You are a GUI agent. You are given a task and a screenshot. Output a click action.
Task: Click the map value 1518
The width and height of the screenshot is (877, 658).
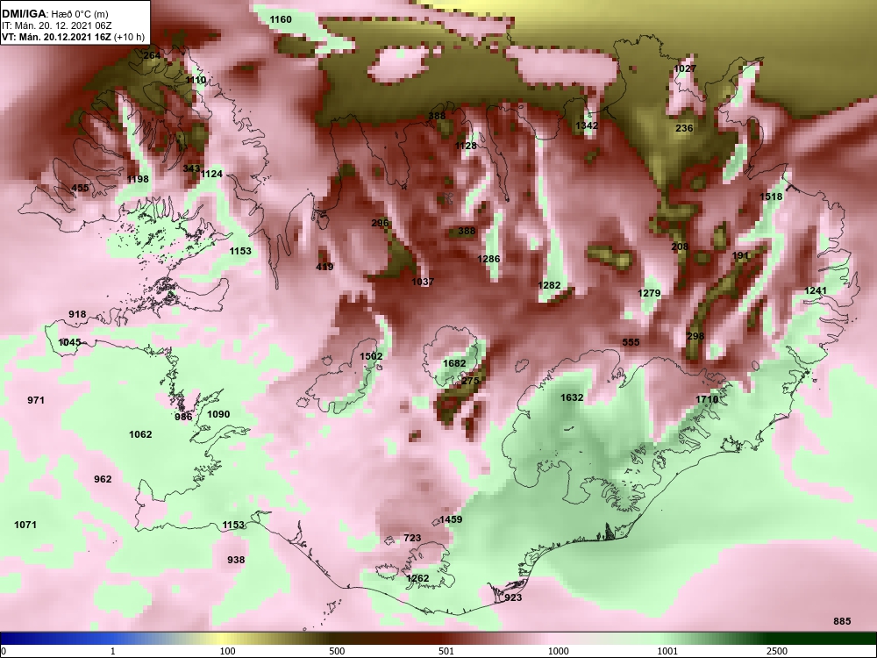[x=771, y=197]
